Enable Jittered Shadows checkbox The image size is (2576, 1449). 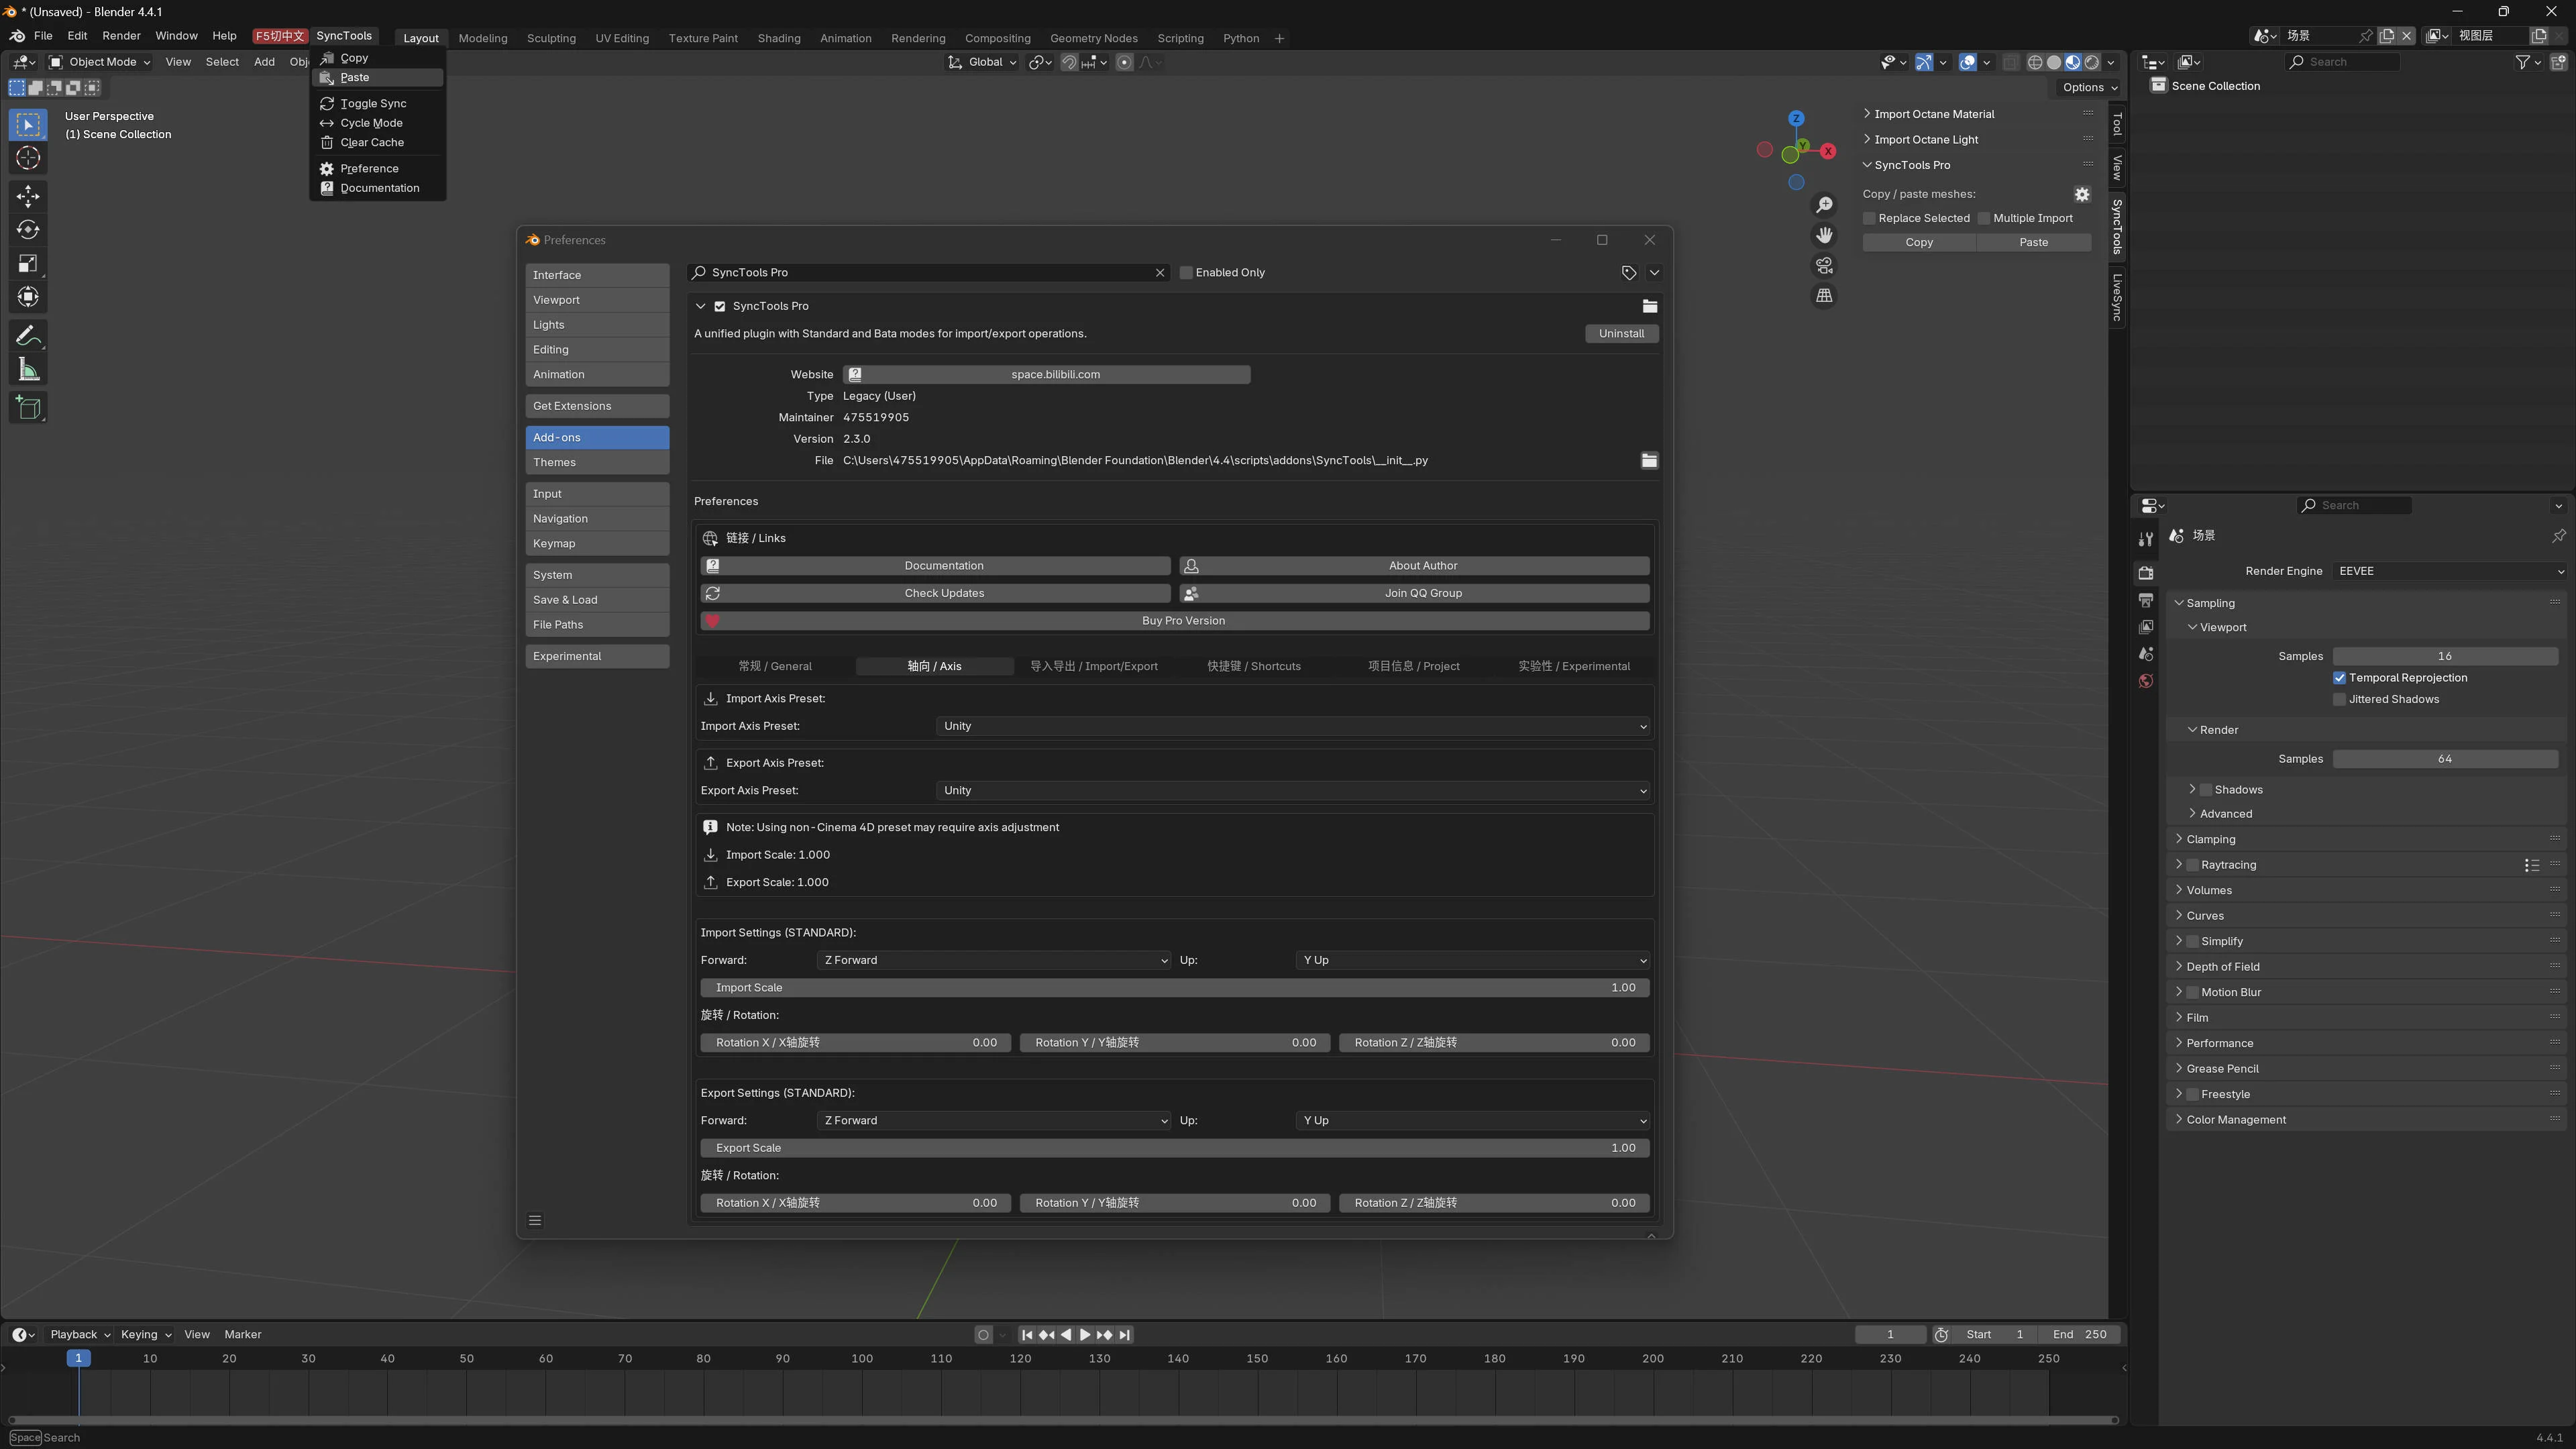click(x=2339, y=699)
